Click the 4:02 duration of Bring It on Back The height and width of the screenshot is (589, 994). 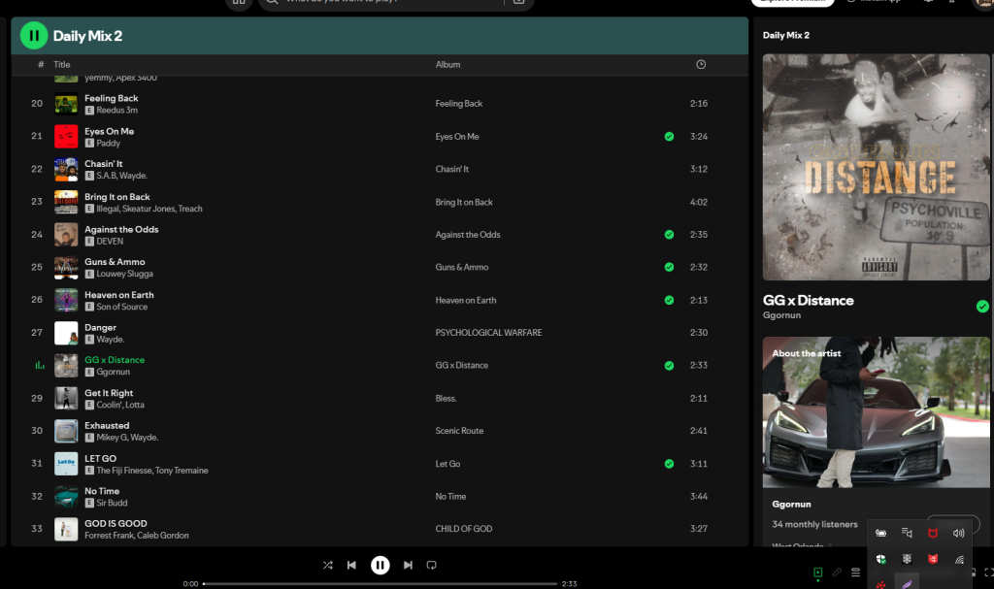699,202
